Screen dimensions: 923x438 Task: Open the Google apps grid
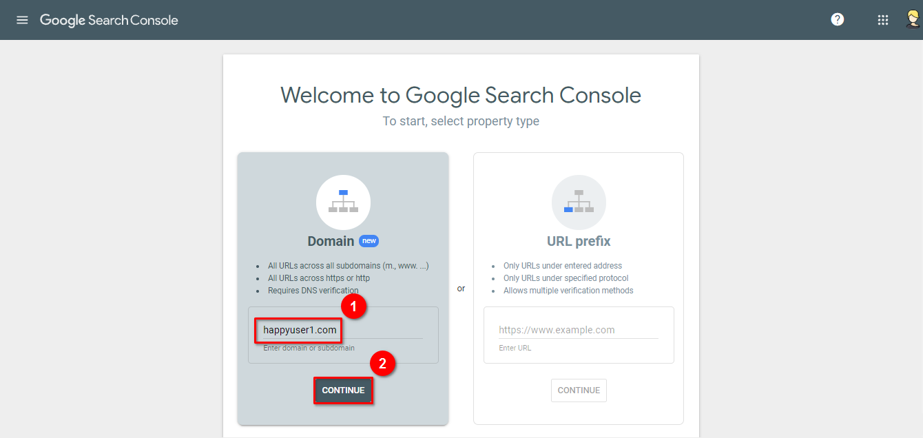tap(882, 20)
